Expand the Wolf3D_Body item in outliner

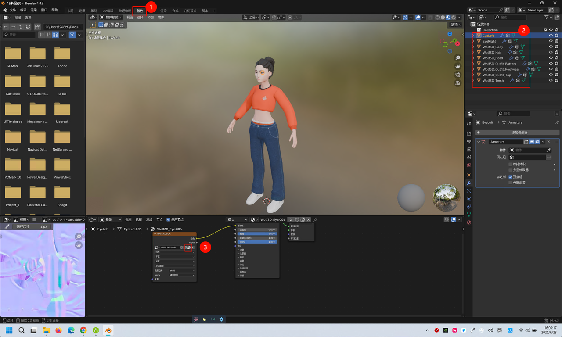473,47
